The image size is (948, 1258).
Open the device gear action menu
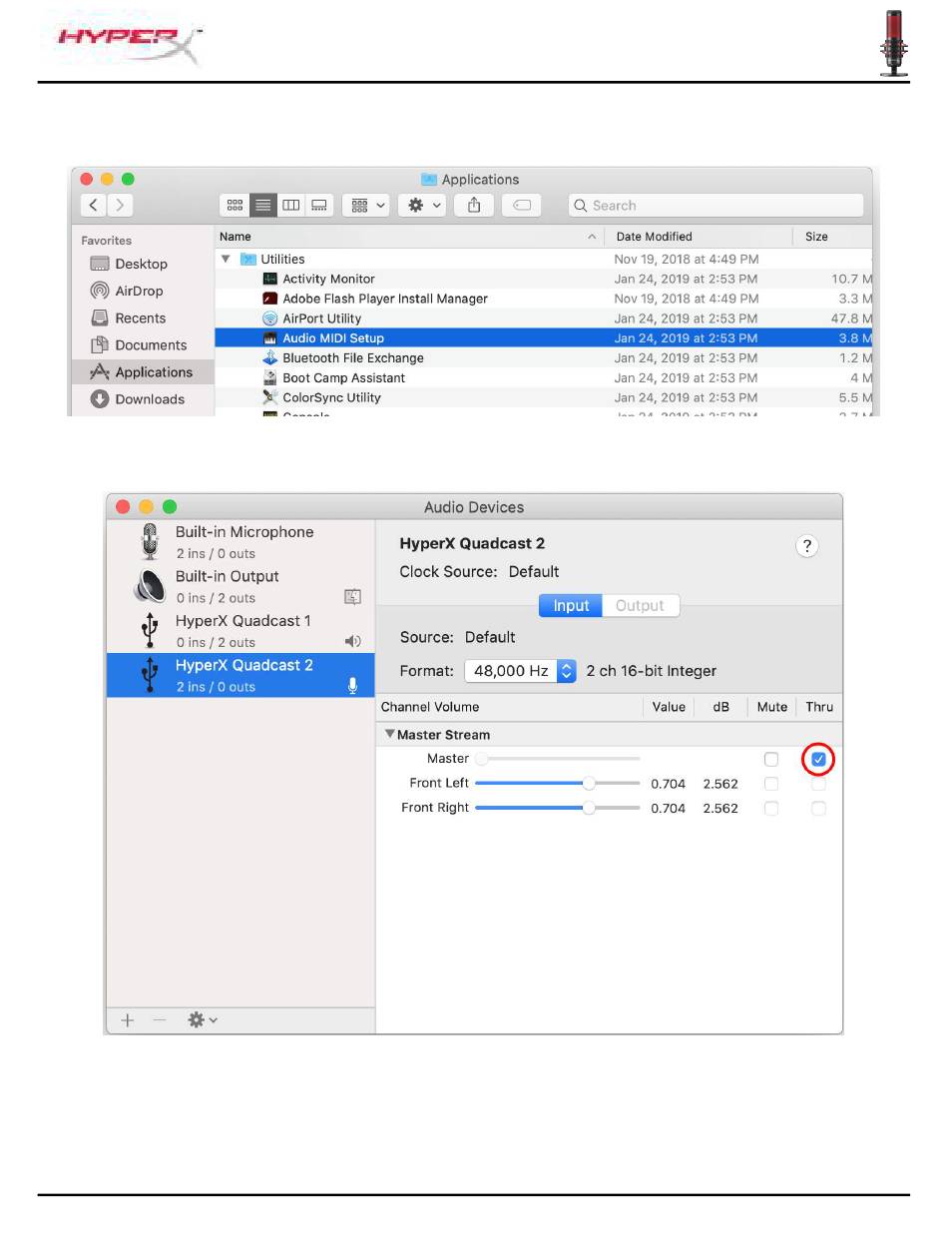tap(203, 1019)
